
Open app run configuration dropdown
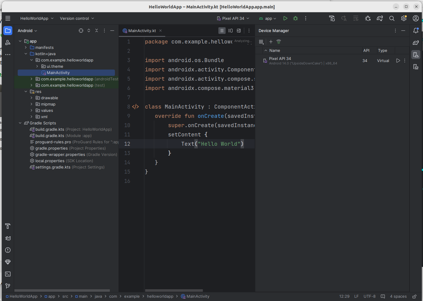click(x=268, y=18)
